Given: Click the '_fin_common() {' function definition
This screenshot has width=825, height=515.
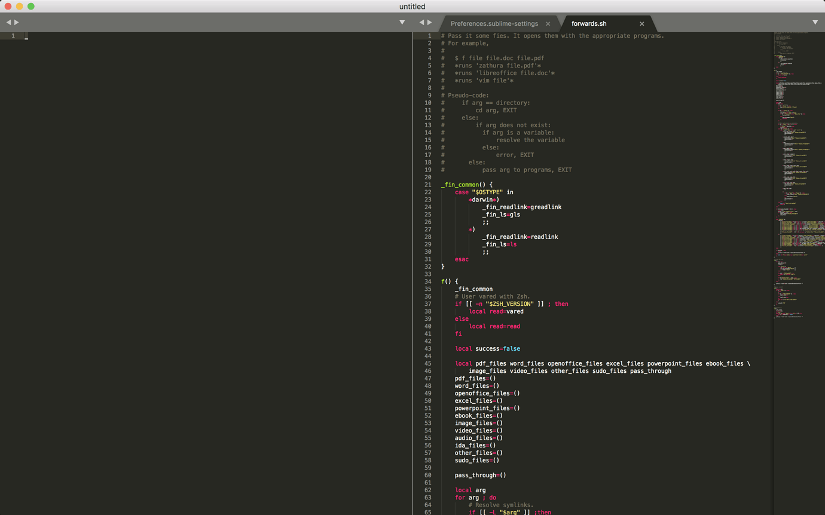Looking at the screenshot, I should 467,185.
